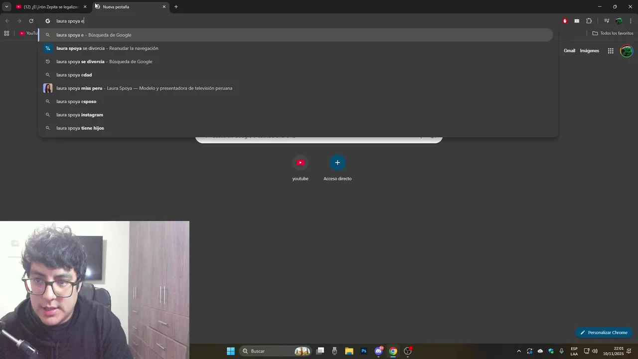This screenshot has width=638, height=359.
Task: Open the 'Todos los favoritos' folder
Action: coord(613,33)
